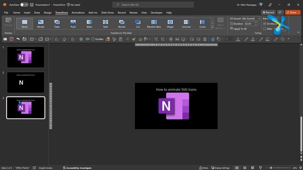Open the font size dropdown in quick toolbar

(232, 39)
